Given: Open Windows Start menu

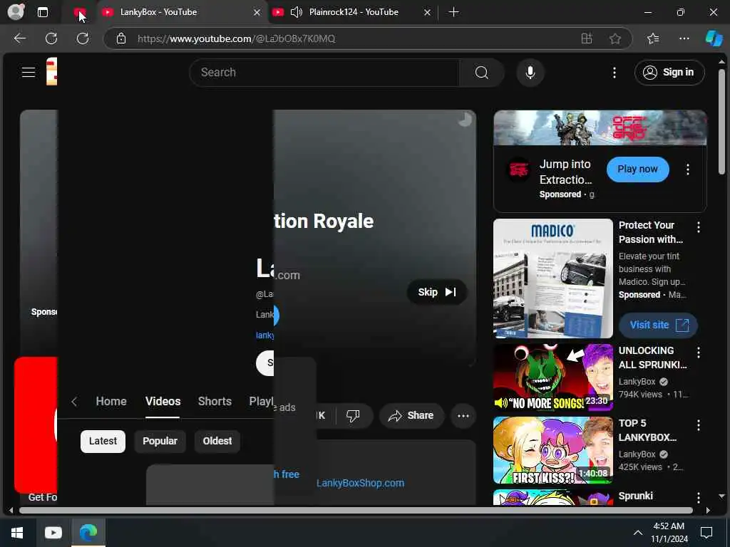Looking at the screenshot, I should tap(17, 533).
